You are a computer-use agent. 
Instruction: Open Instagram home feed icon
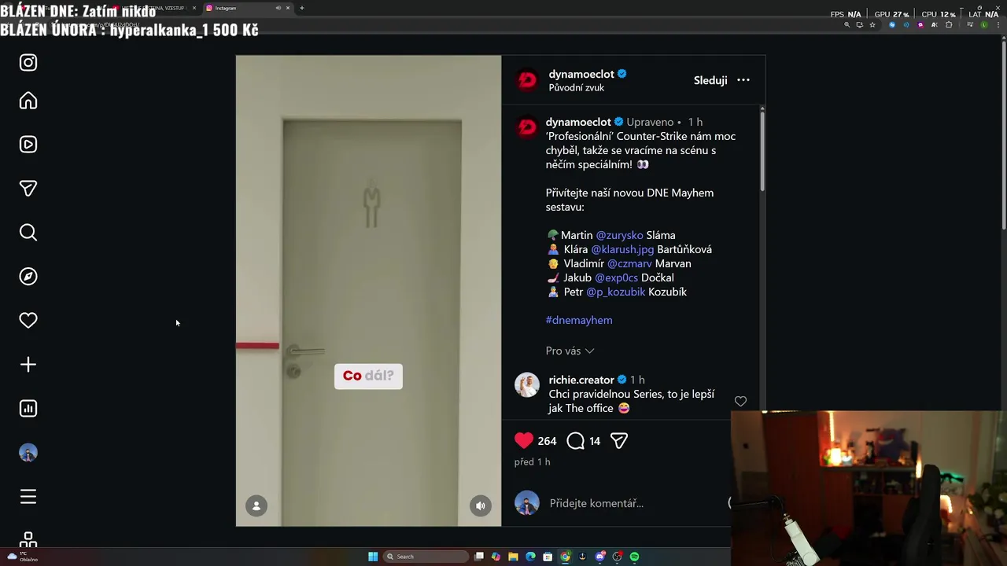pyautogui.click(x=28, y=101)
